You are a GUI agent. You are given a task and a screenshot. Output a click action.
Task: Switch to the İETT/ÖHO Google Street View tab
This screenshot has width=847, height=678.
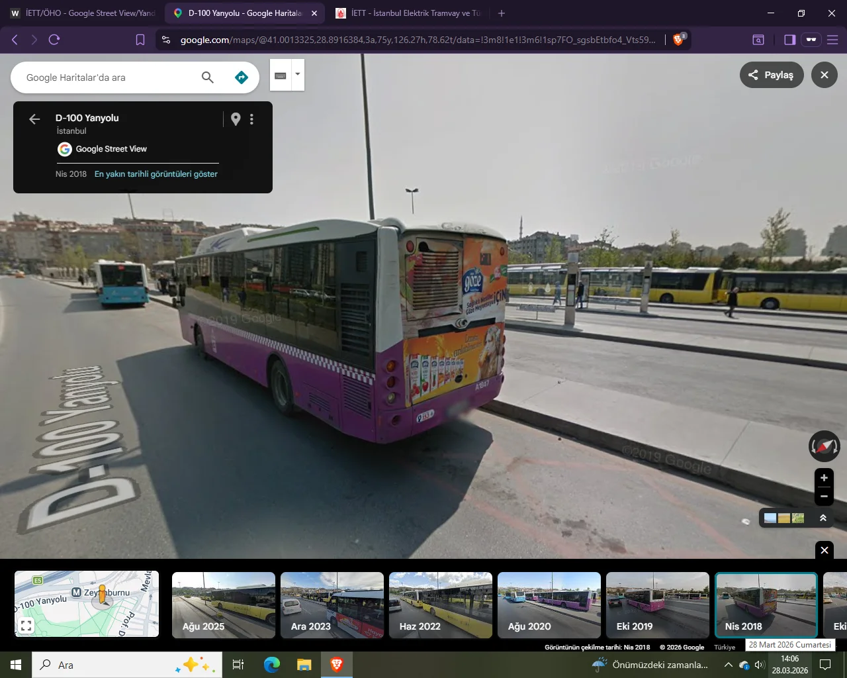click(x=83, y=13)
